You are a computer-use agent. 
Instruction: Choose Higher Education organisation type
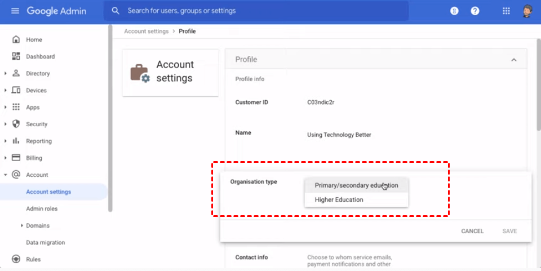(x=339, y=199)
